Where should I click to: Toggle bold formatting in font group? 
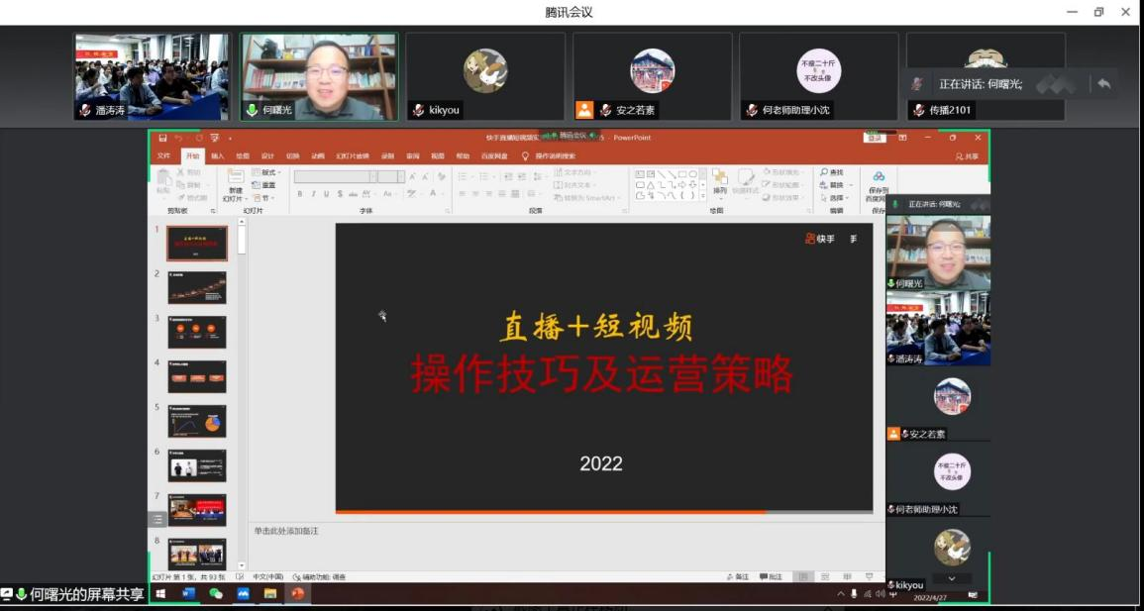(299, 194)
